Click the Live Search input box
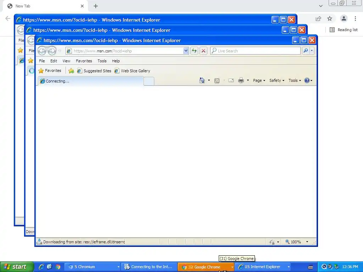Screen dimensions: 363x272 [x=255, y=51]
